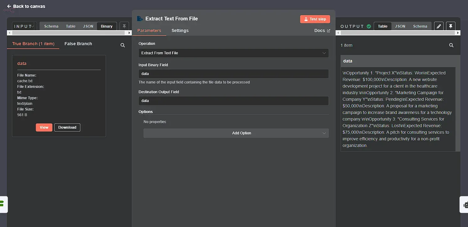Open the Operation dropdown
Screen dimensions: 468x227
point(233,53)
